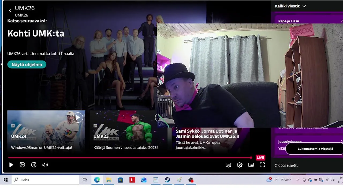
Task: Open Task View on the taskbar
Action: 85,180
